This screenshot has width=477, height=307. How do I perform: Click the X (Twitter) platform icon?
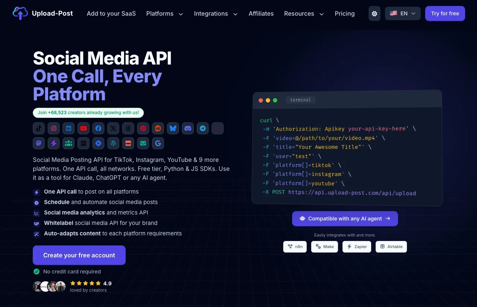[x=113, y=128]
